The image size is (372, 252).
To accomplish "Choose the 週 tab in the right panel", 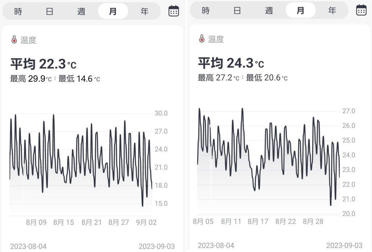I will click(269, 11).
